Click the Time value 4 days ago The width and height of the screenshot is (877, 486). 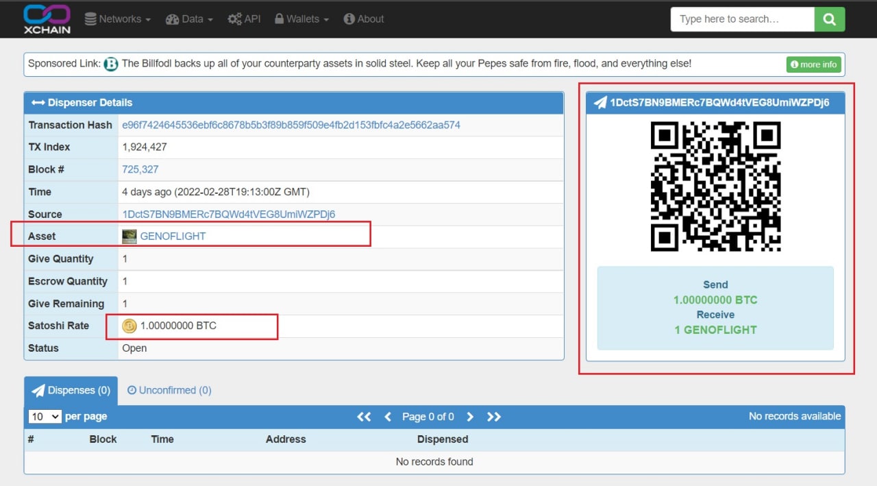[216, 192]
